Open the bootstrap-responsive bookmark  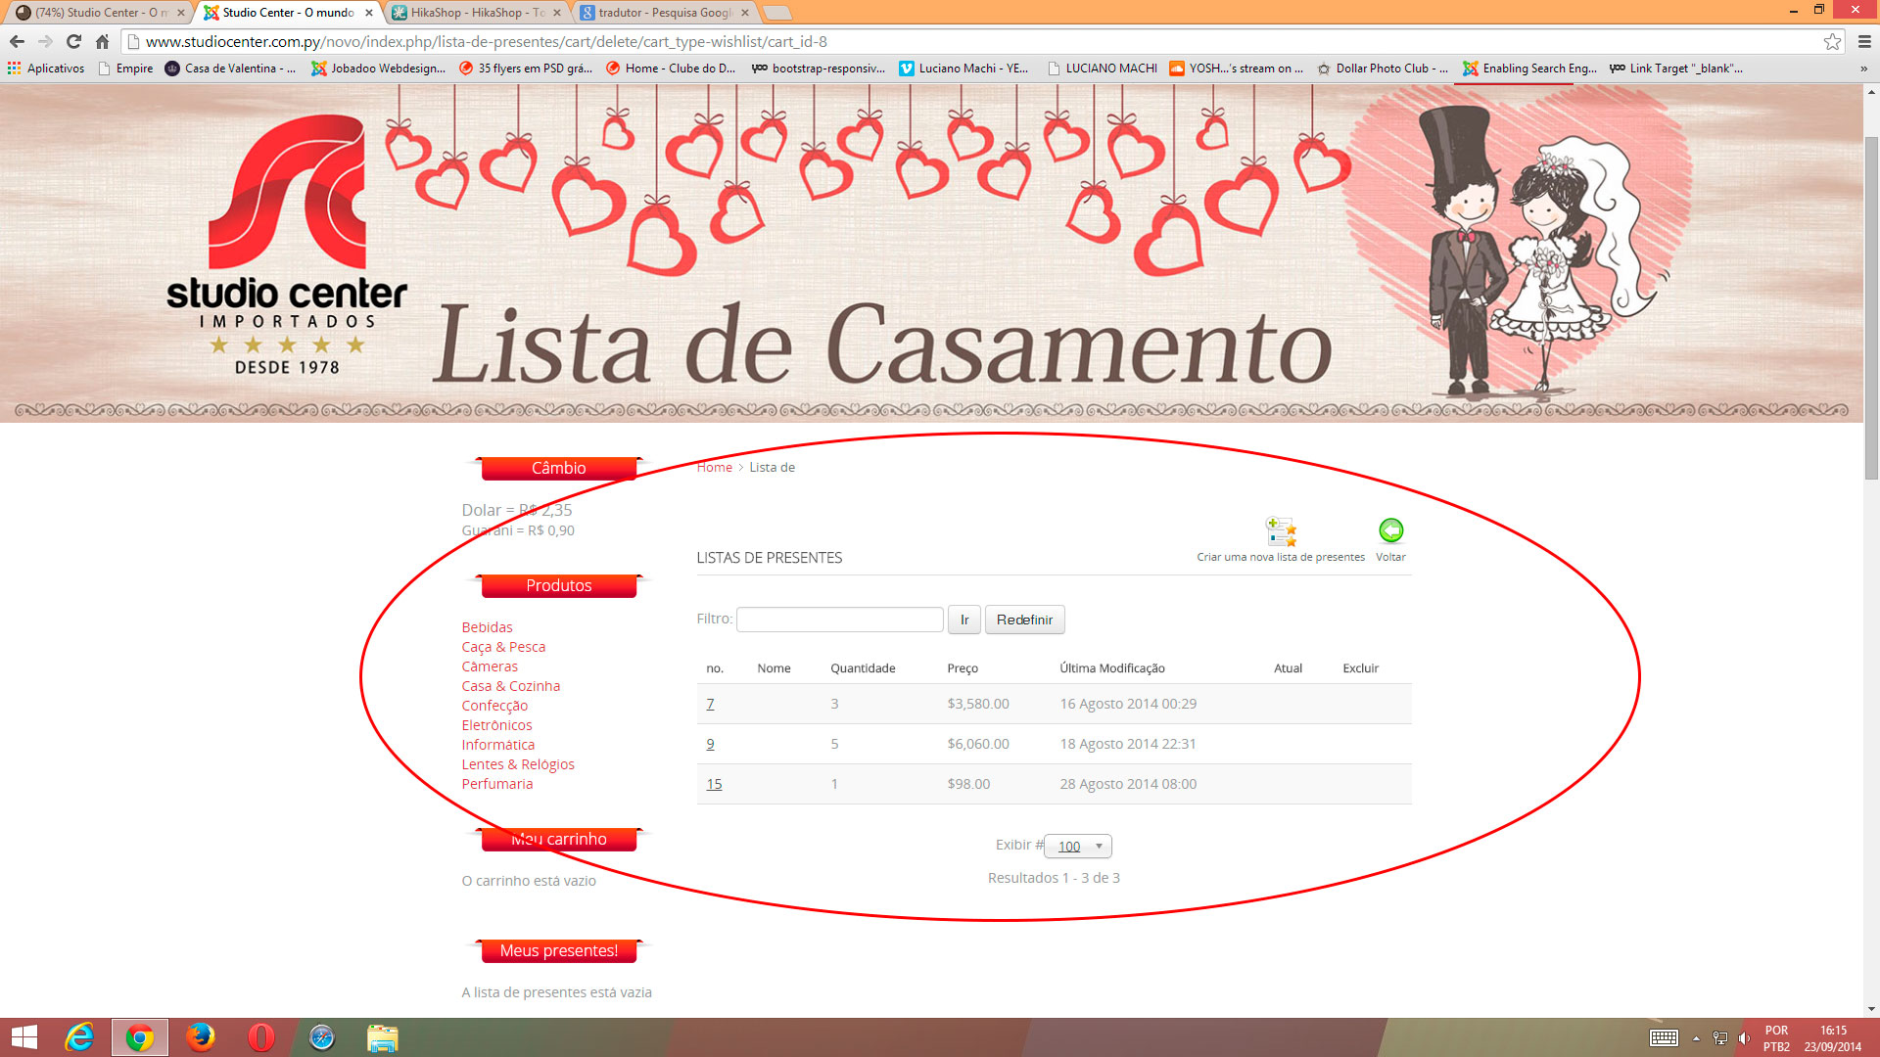[x=819, y=69]
